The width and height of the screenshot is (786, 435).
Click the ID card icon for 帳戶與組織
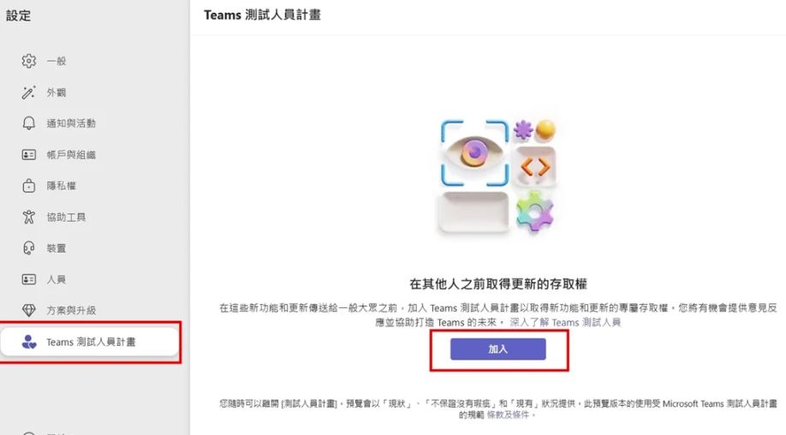(x=28, y=155)
